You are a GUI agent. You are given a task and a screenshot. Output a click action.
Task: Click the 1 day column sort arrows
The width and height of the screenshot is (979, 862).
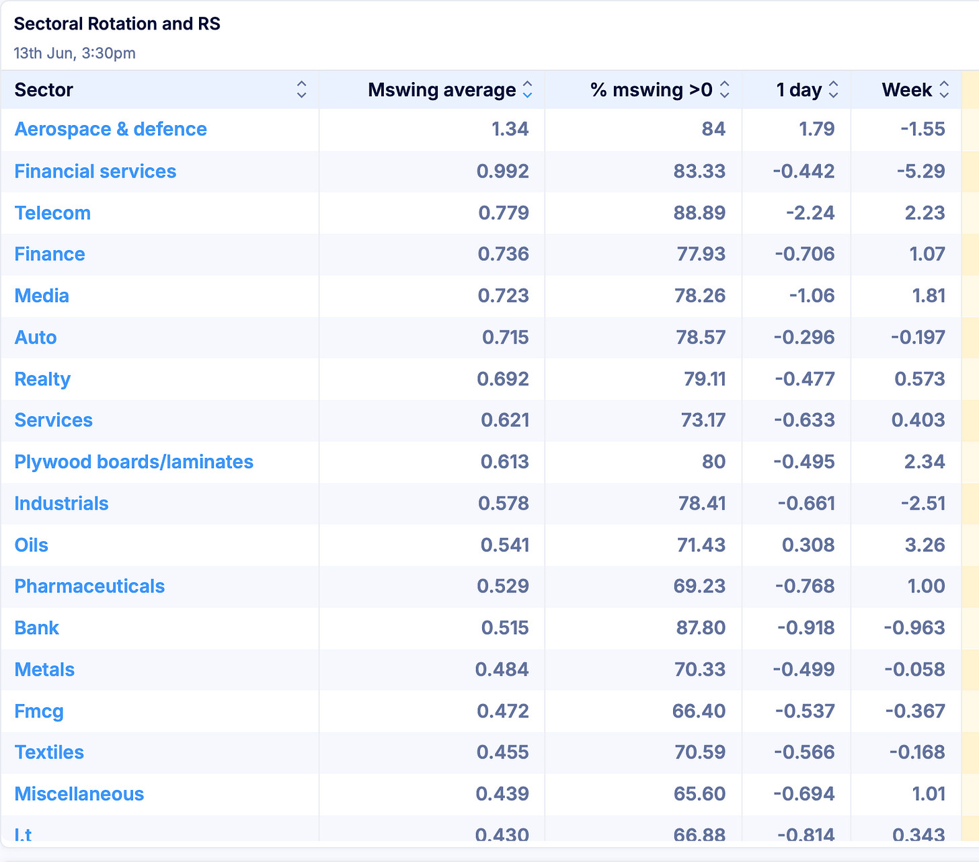(x=833, y=89)
